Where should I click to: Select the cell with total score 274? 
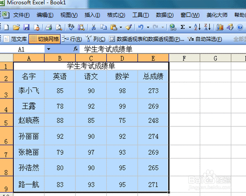pyautogui.click(x=153, y=136)
